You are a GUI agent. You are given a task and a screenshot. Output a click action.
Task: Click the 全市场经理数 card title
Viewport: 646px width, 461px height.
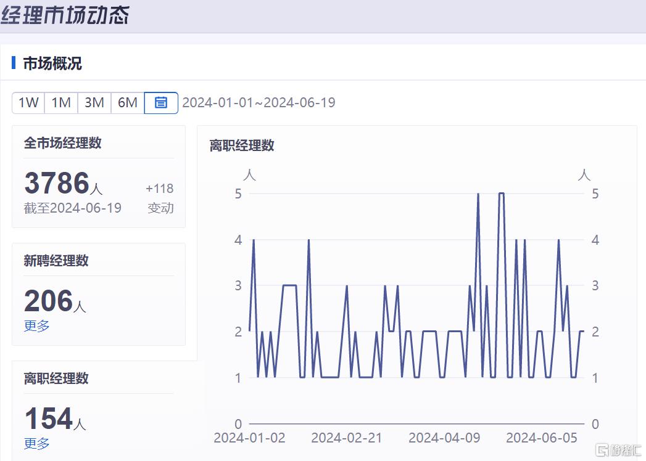(x=62, y=143)
